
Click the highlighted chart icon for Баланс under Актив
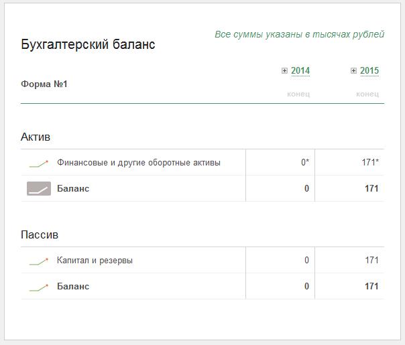(x=39, y=189)
